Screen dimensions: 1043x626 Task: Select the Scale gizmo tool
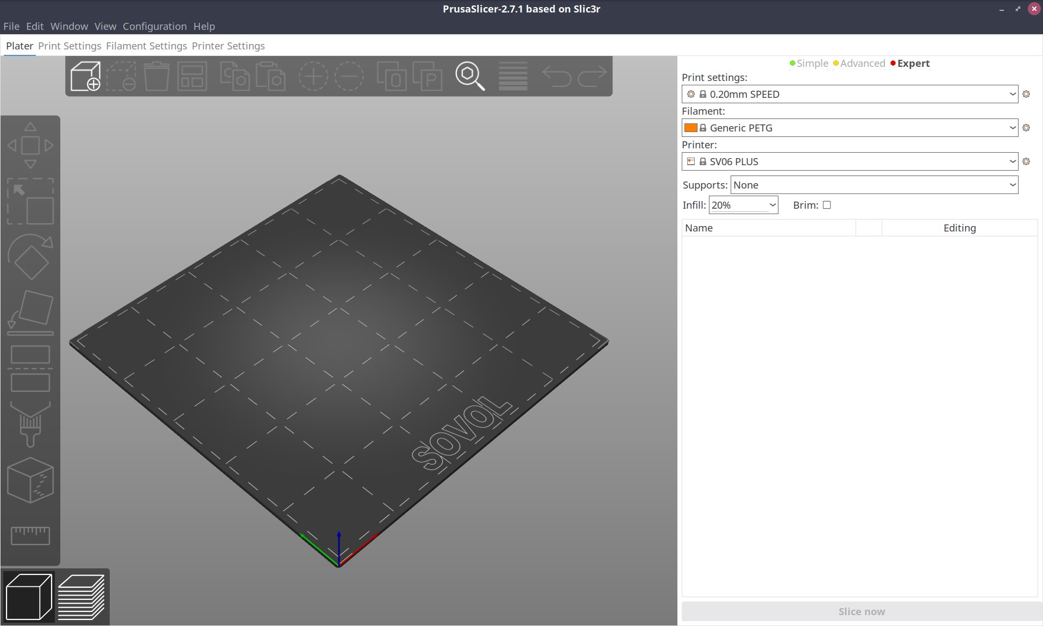click(30, 201)
